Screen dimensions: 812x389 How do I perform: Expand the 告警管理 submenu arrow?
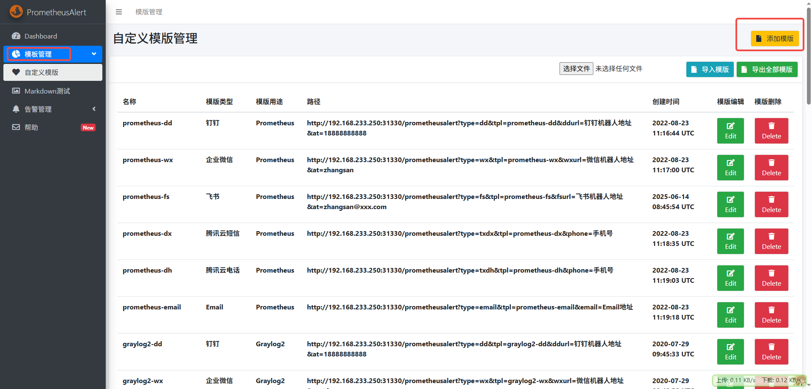tap(94, 109)
